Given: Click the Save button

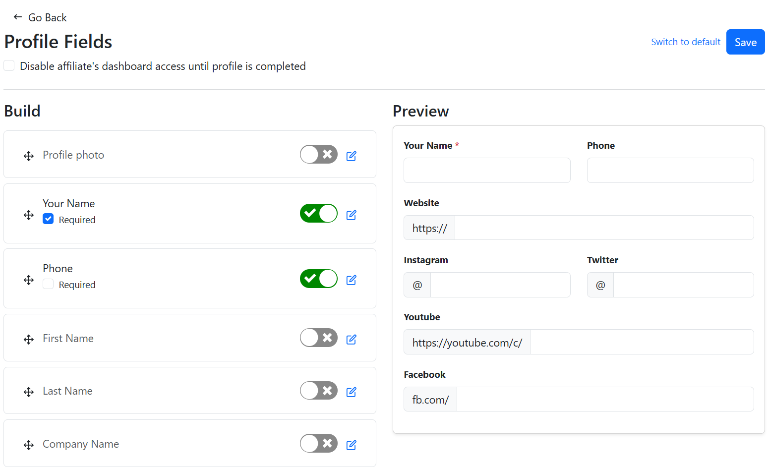Looking at the screenshot, I should 745,42.
